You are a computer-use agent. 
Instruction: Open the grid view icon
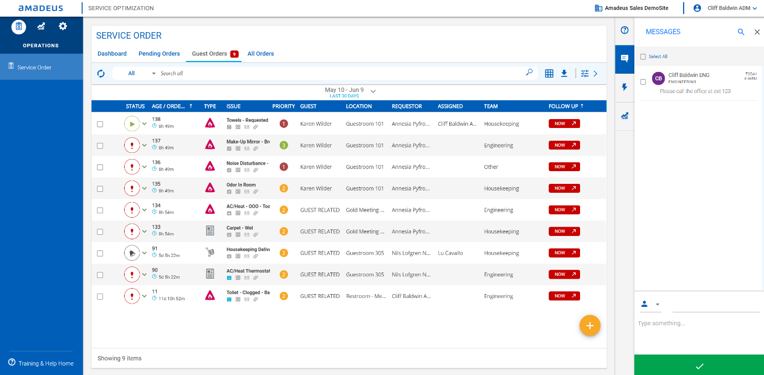click(x=549, y=74)
